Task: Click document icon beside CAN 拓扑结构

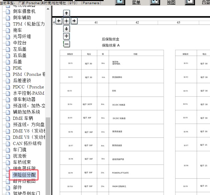Action: [x=8, y=144]
